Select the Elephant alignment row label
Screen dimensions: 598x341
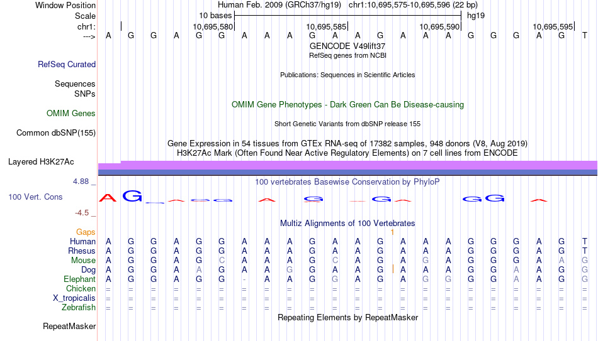(79, 279)
